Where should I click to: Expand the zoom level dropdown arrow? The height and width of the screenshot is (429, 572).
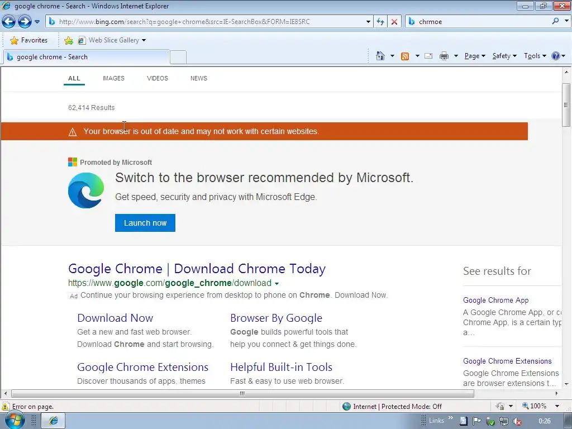[x=557, y=406]
